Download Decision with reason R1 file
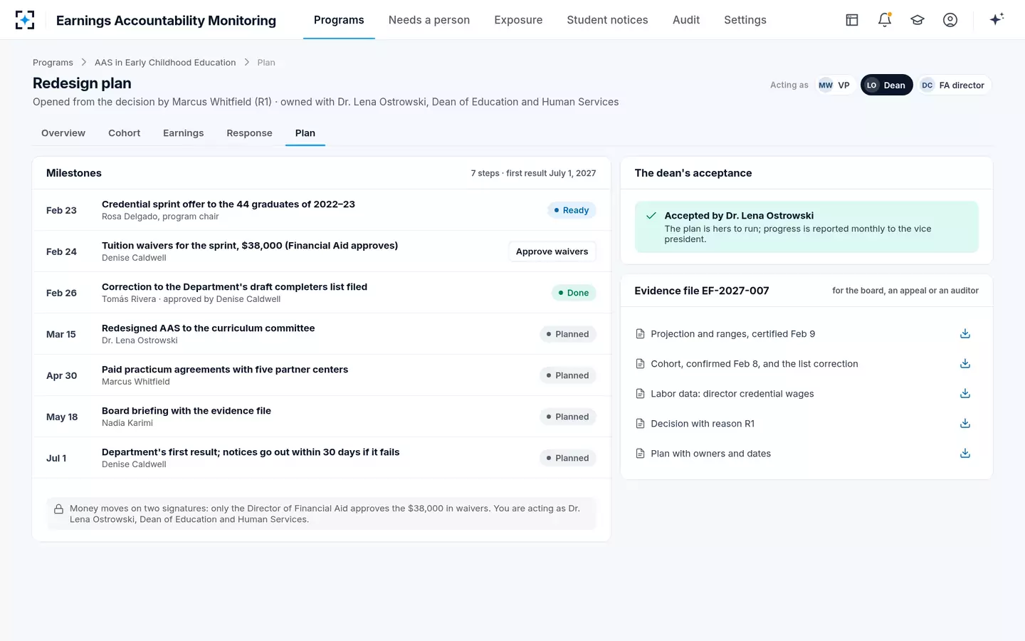 (x=965, y=424)
